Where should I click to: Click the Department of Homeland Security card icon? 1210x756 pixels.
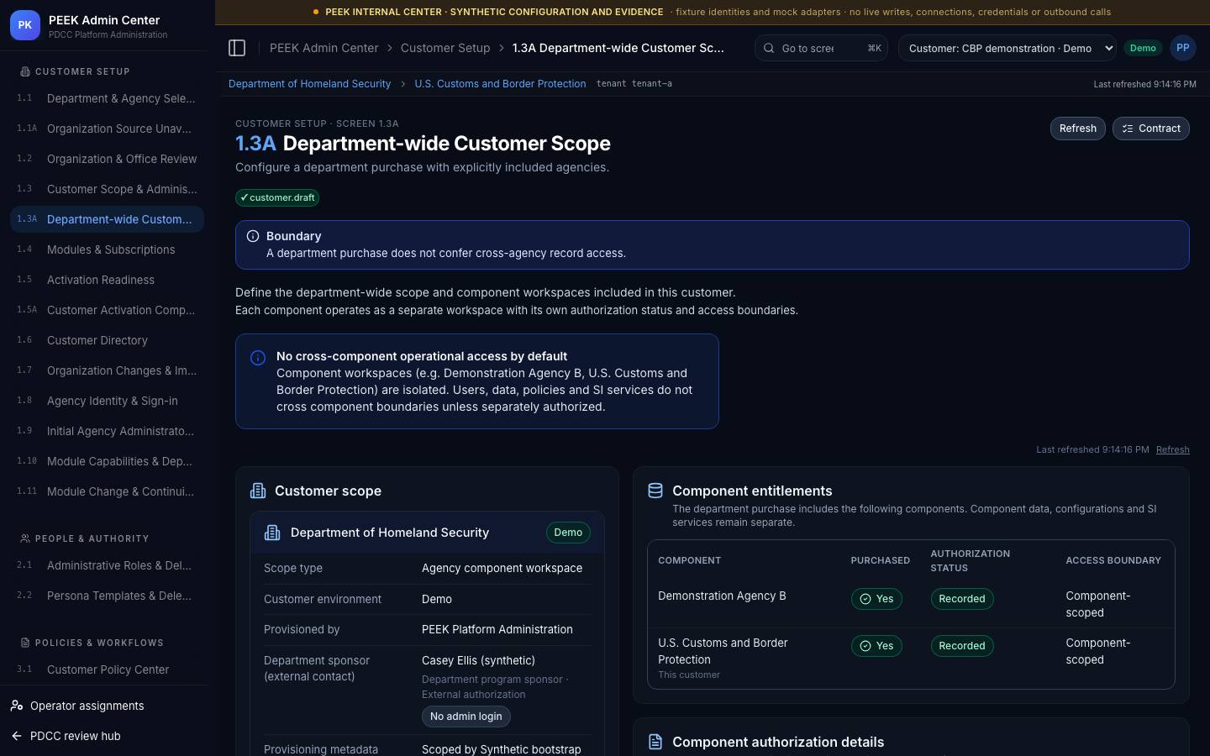pos(272,533)
